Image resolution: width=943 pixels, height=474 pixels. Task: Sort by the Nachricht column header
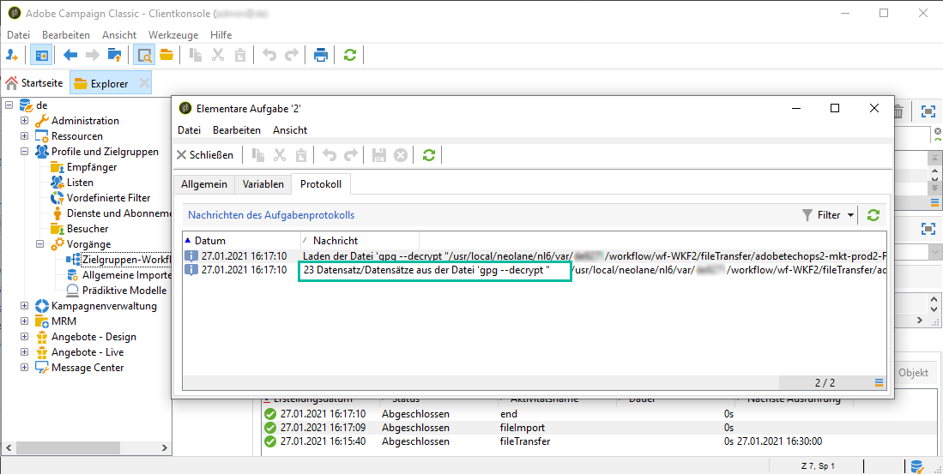pos(360,240)
